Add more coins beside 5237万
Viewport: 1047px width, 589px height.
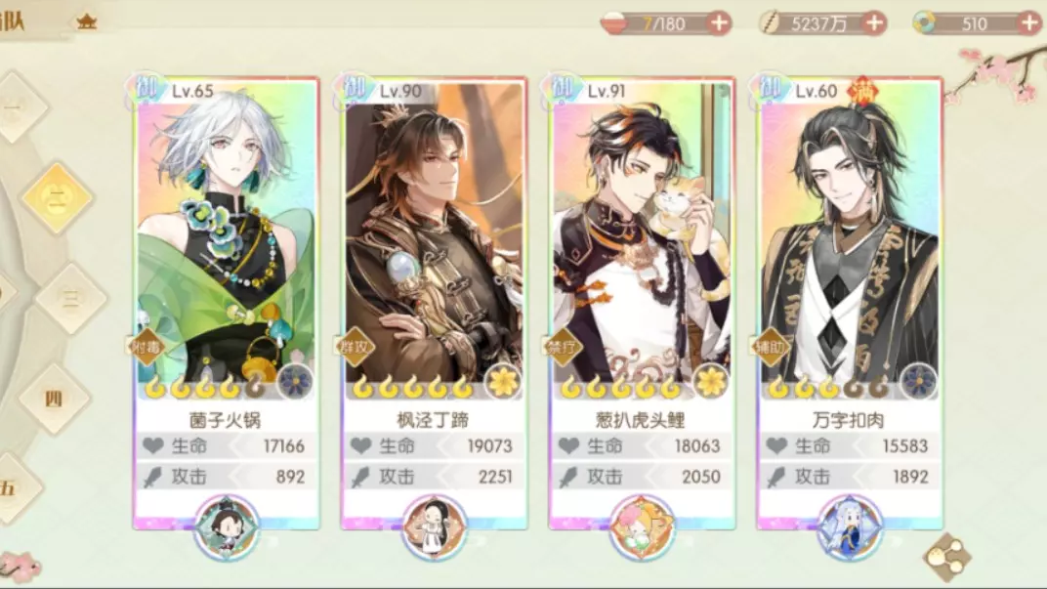874,23
